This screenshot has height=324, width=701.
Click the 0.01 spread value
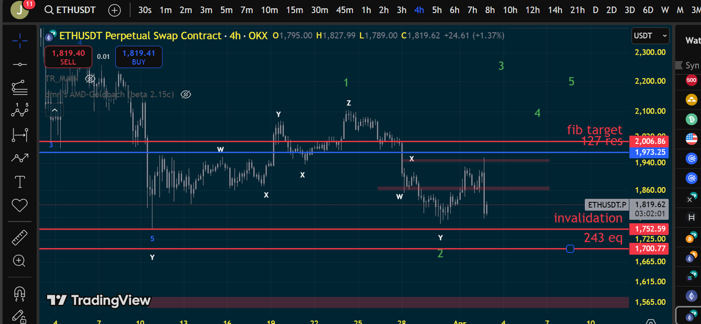click(103, 57)
